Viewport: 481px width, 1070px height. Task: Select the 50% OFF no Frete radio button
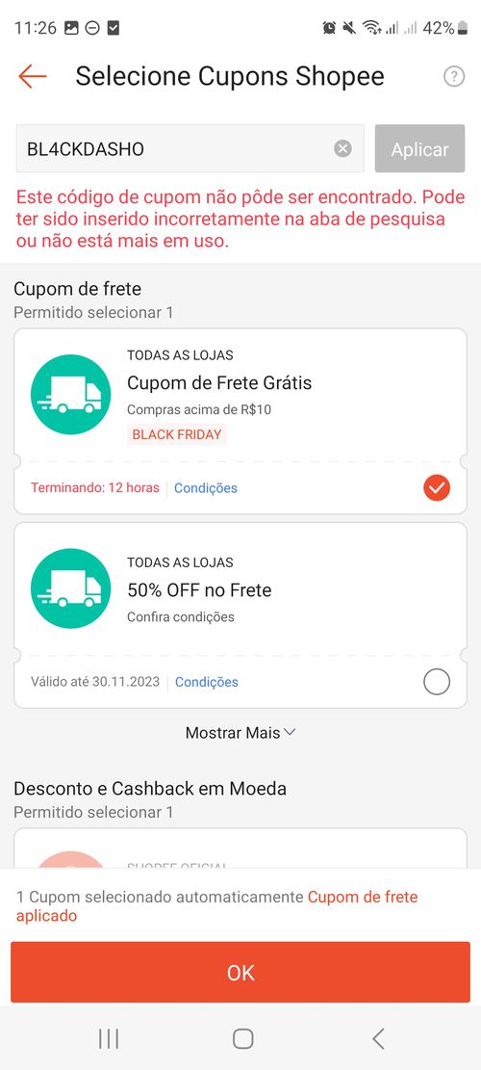437,681
